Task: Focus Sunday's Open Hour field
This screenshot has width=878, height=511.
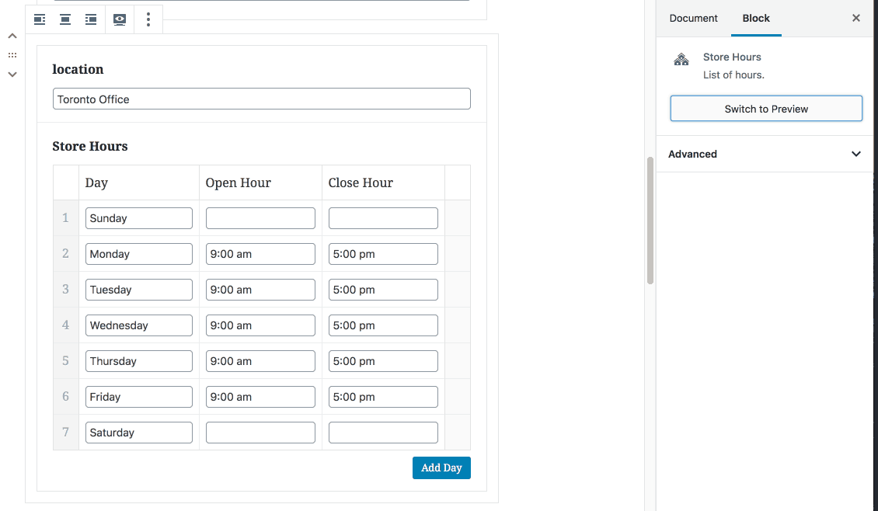Action: click(260, 218)
